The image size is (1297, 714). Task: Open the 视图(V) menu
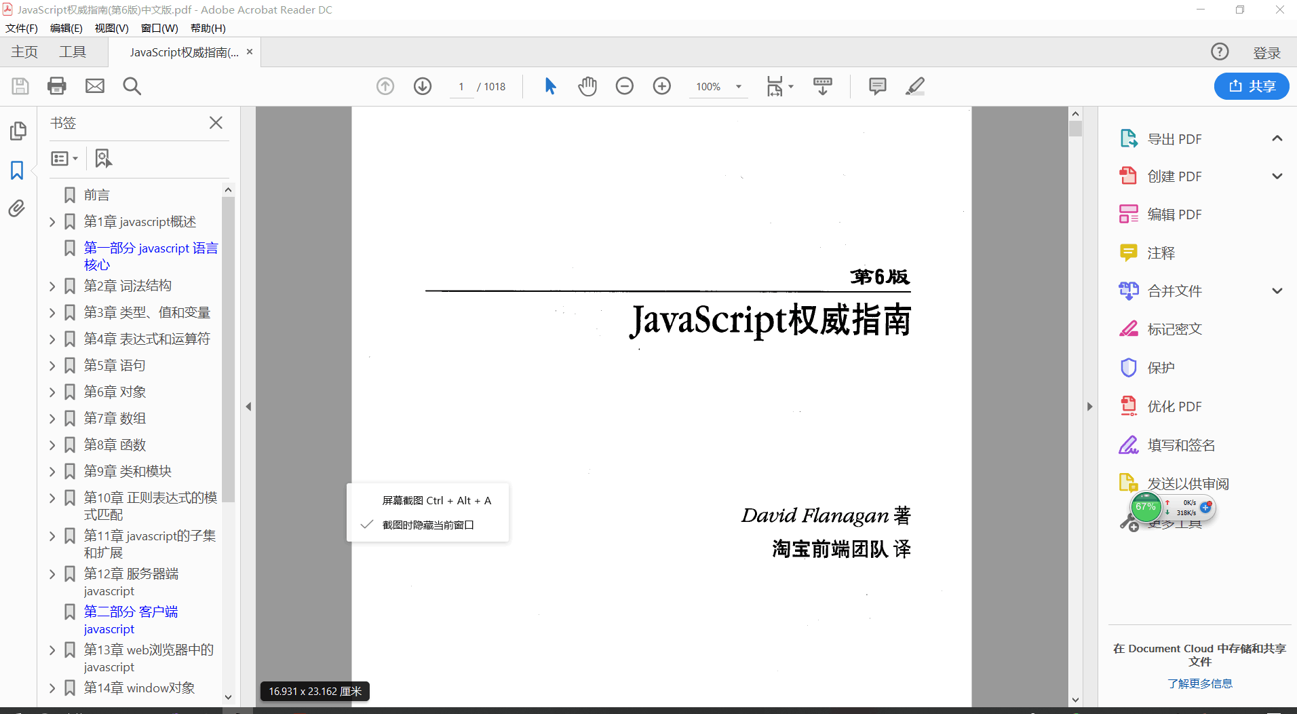point(112,28)
